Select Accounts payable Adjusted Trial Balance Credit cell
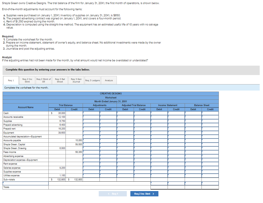The height and width of the screenshot is (203, 263). click(142, 140)
